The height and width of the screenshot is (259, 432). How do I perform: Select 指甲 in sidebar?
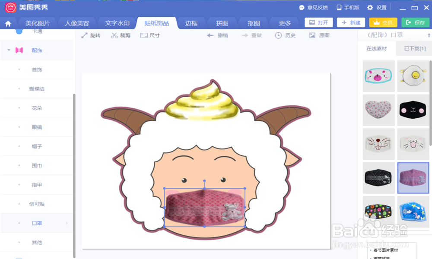pos(37,185)
